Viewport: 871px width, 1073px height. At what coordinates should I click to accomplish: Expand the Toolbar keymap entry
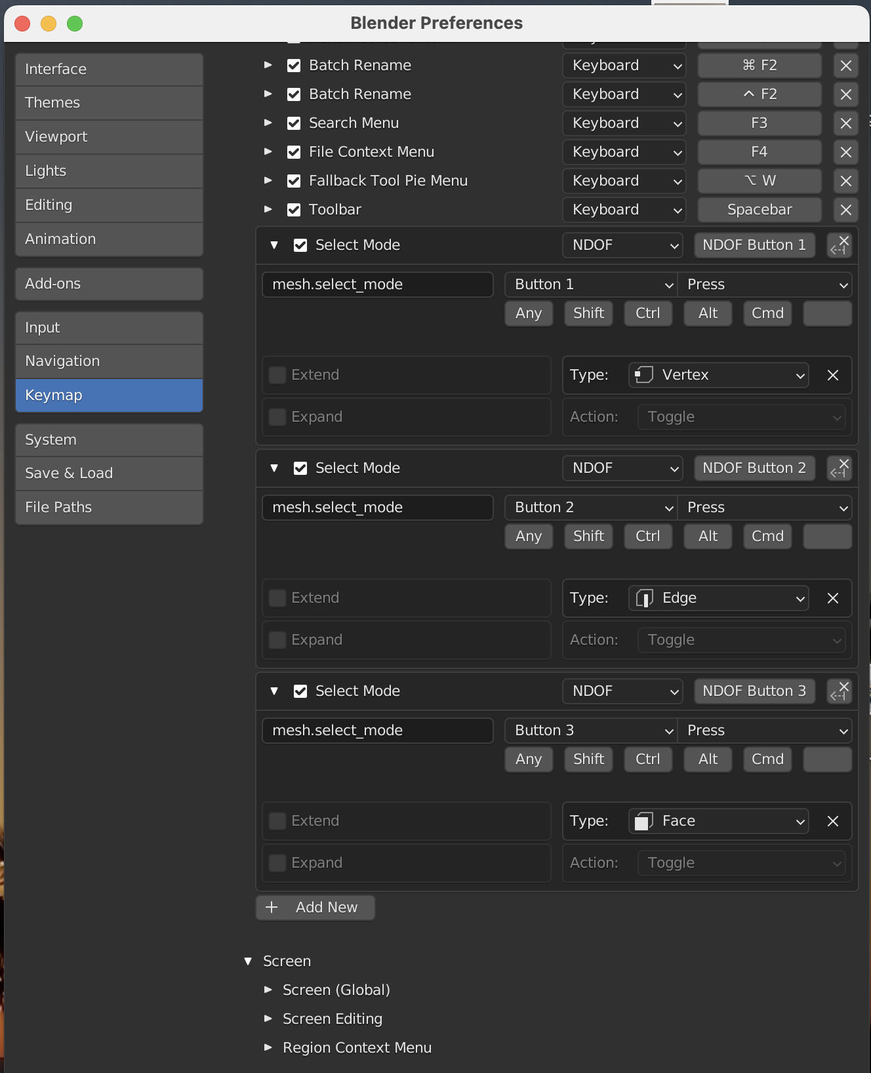point(268,209)
